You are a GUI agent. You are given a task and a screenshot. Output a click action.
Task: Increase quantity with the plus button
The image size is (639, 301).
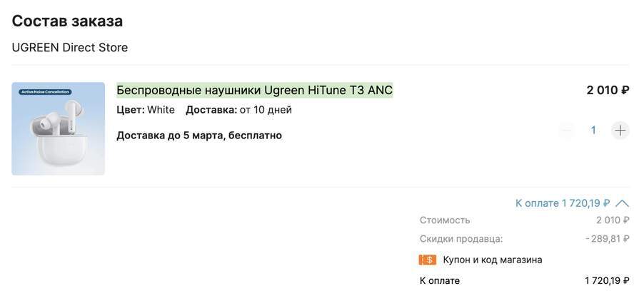tap(620, 131)
